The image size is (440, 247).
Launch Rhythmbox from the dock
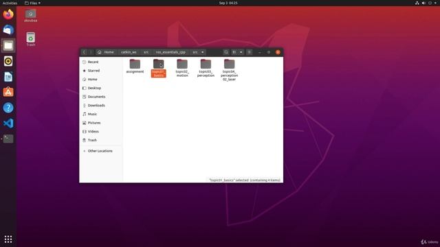(x=8, y=61)
